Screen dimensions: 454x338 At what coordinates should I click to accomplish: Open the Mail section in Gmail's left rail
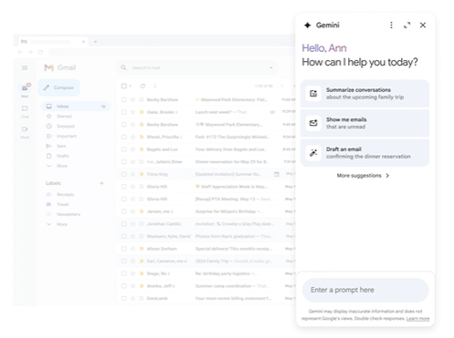[25, 90]
